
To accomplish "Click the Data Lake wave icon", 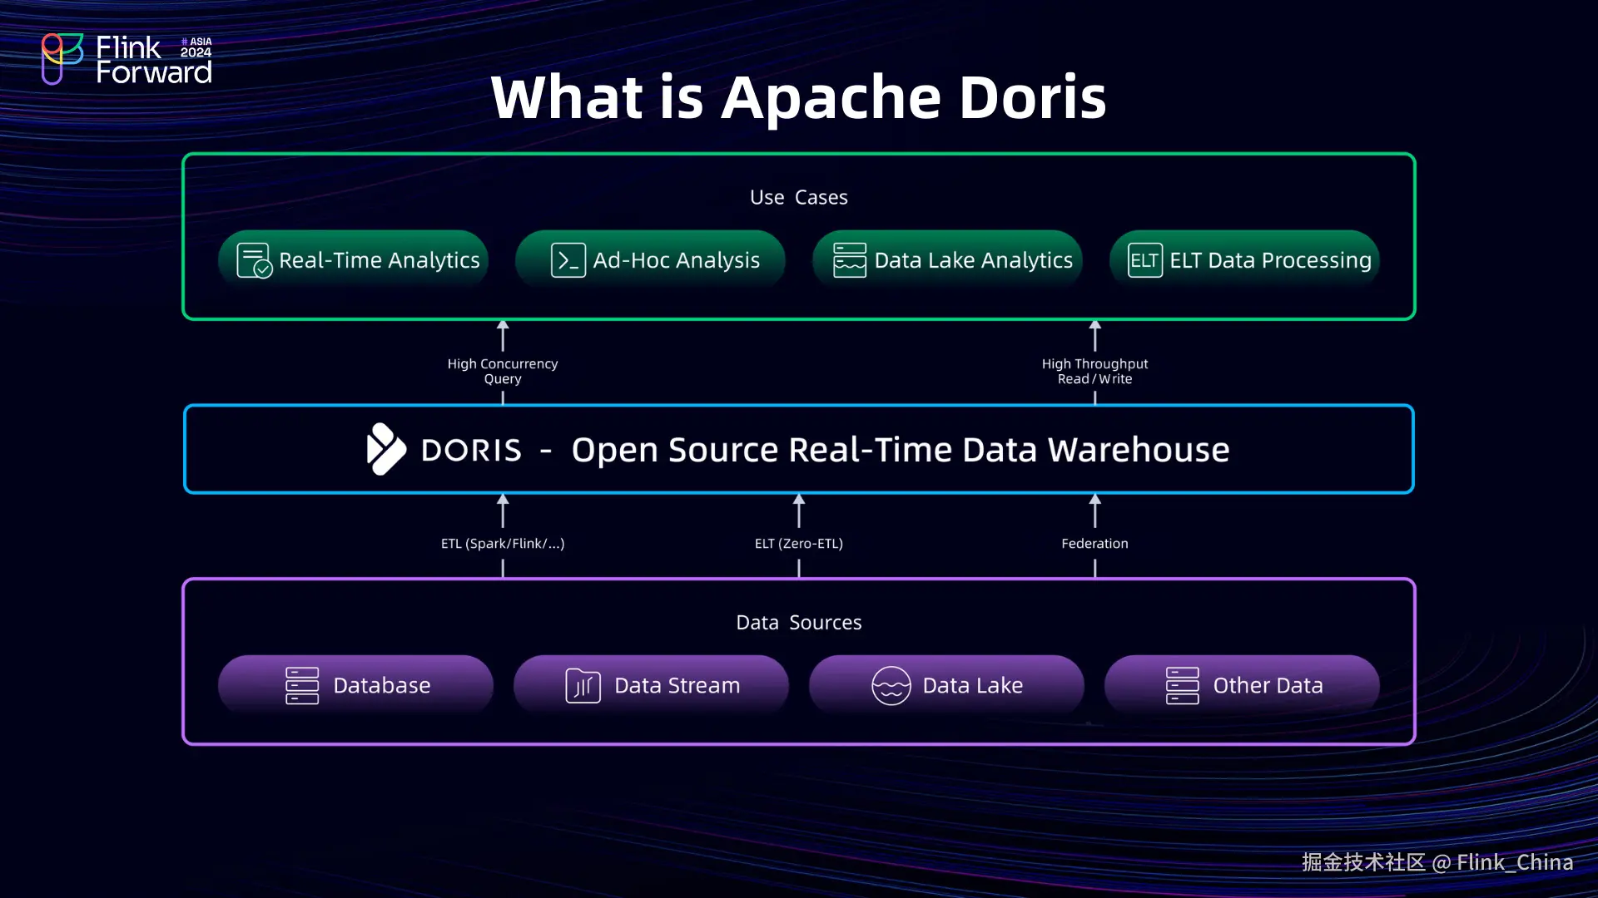I will click(891, 686).
